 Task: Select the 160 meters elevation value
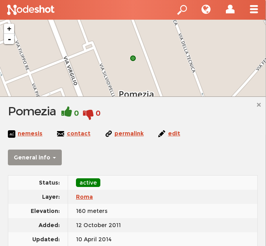[x=92, y=211]
